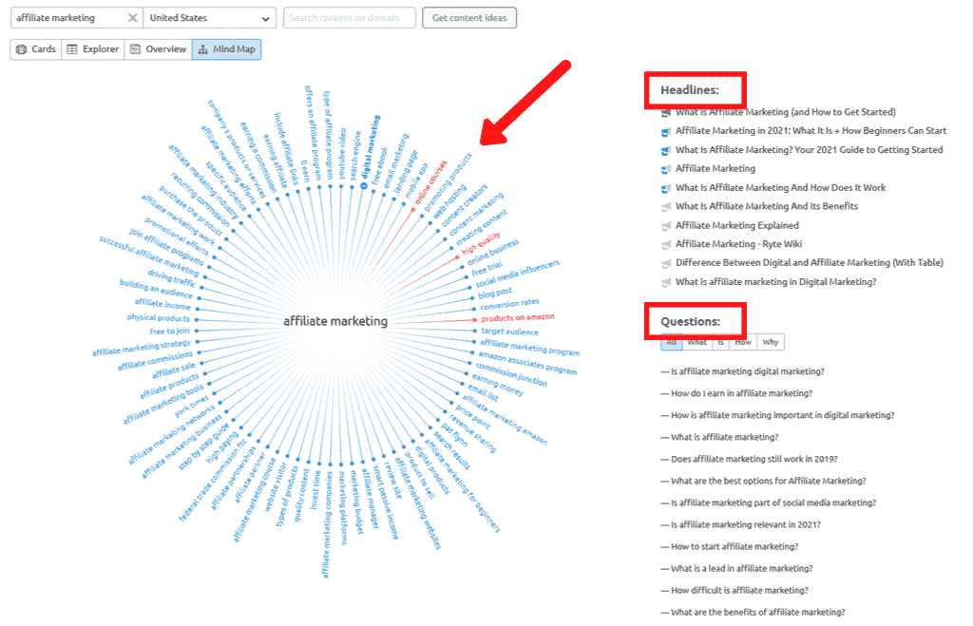Filter questions by How
Viewport: 973px width, 626px height.
[743, 342]
